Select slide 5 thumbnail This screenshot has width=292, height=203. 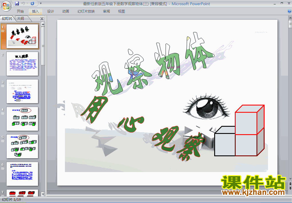(x=22, y=146)
